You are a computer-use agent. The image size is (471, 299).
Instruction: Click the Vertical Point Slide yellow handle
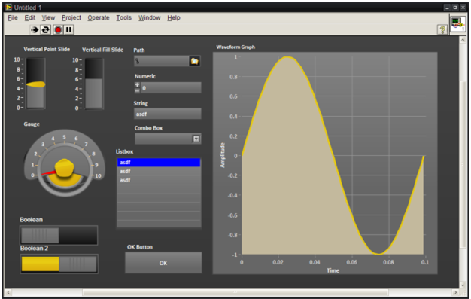(x=36, y=84)
